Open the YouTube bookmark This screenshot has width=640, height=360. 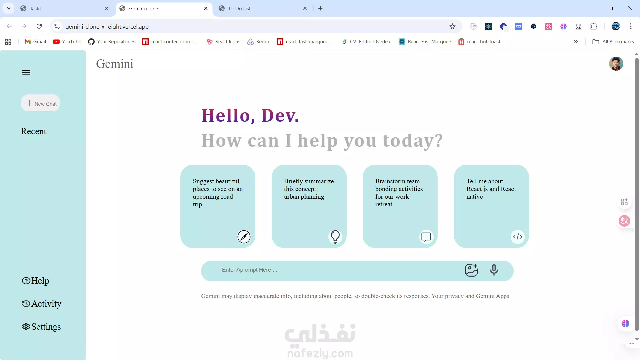67,42
